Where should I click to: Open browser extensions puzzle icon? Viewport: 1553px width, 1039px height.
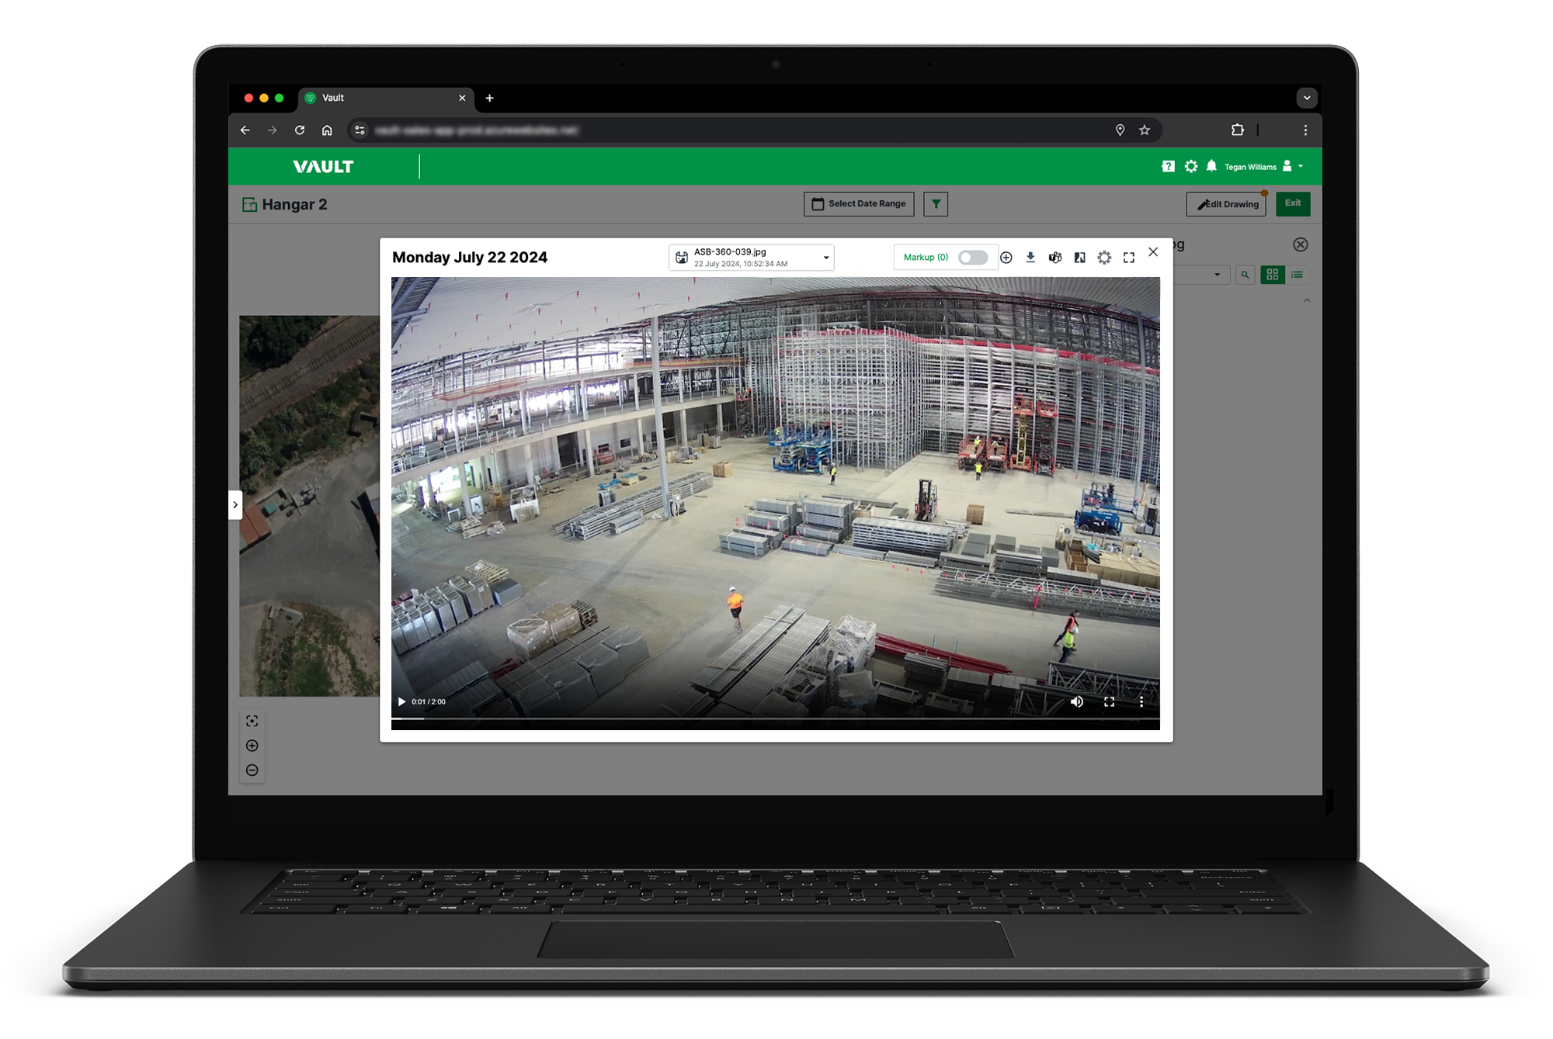click(x=1238, y=130)
